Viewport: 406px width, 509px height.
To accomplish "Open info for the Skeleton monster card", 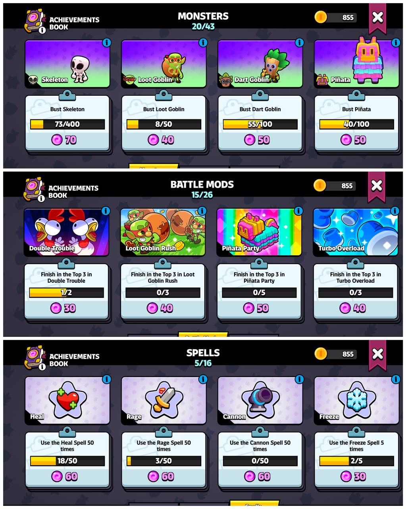I will tap(106, 43).
